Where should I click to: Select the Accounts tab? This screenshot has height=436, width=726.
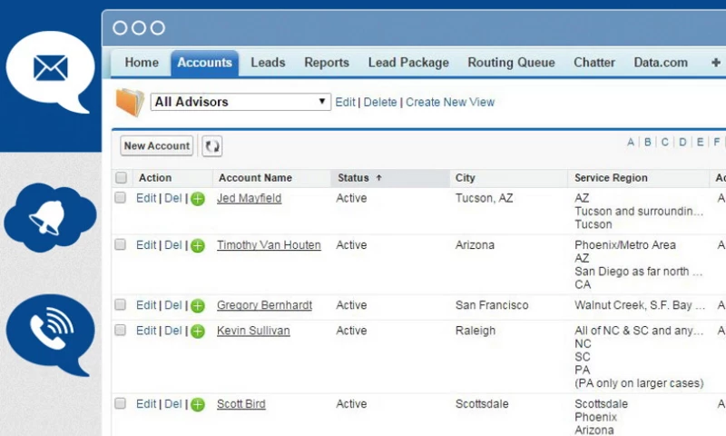205,63
